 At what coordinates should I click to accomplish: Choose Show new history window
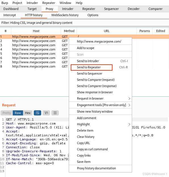click(100, 111)
